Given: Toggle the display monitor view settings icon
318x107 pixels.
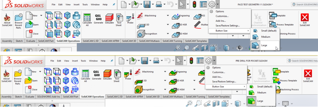Looking at the screenshot, I should click(x=285, y=104).
